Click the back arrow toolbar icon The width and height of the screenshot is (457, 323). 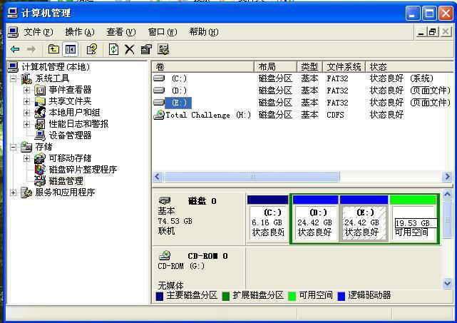tap(14, 49)
